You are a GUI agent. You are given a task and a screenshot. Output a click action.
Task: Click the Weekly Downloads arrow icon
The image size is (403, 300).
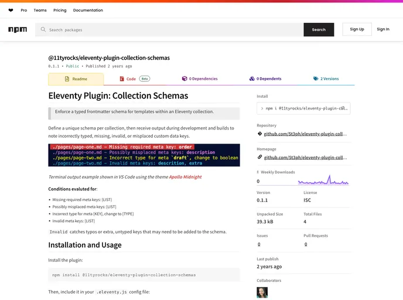click(258, 172)
